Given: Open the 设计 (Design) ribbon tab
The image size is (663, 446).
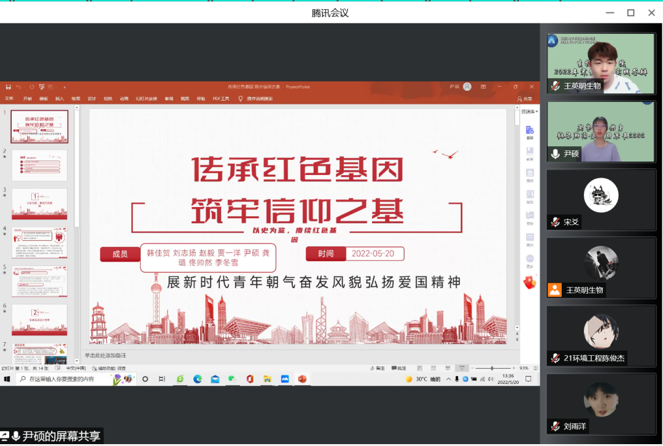Looking at the screenshot, I should pyautogui.click(x=91, y=98).
